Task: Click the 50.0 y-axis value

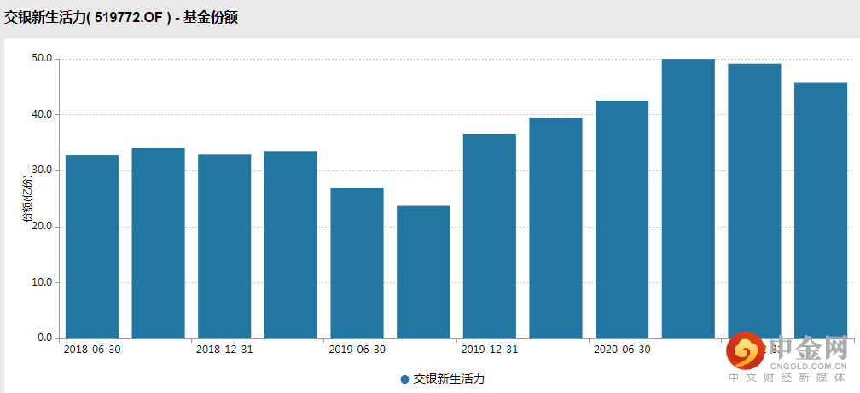Action: pyautogui.click(x=43, y=58)
